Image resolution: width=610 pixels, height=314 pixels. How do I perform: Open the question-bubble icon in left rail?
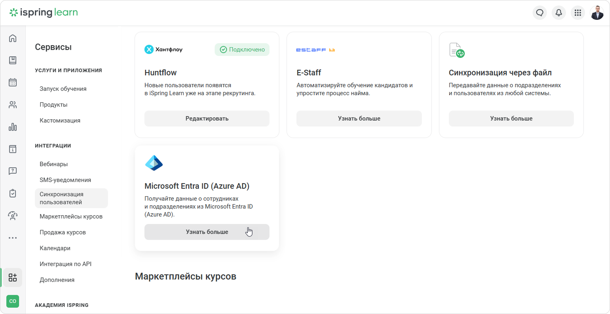pos(13,171)
